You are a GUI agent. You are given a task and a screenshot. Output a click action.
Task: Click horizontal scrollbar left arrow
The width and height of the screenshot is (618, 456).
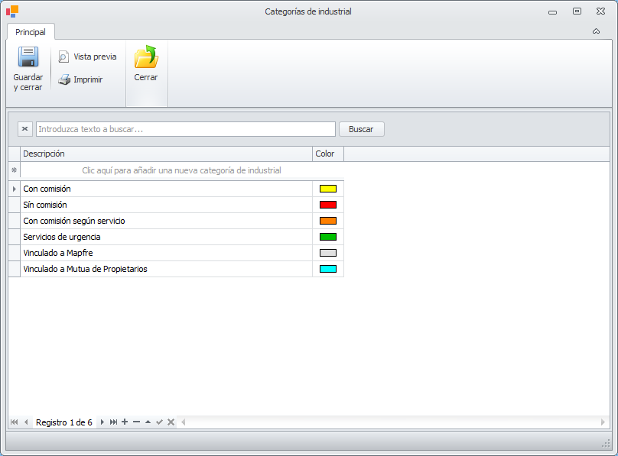pos(184,422)
